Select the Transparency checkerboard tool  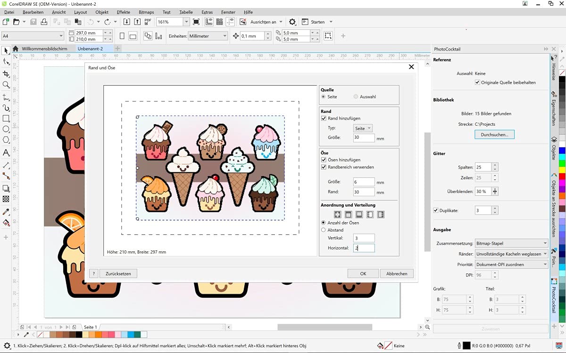point(6,199)
